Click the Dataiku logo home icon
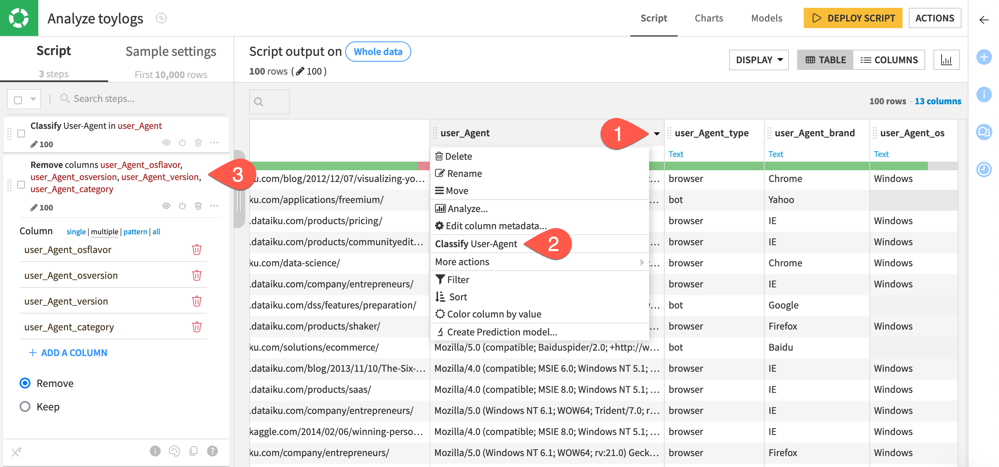The width and height of the screenshot is (999, 467). (19, 18)
